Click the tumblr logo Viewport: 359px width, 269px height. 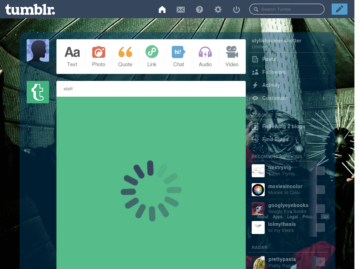pos(30,9)
